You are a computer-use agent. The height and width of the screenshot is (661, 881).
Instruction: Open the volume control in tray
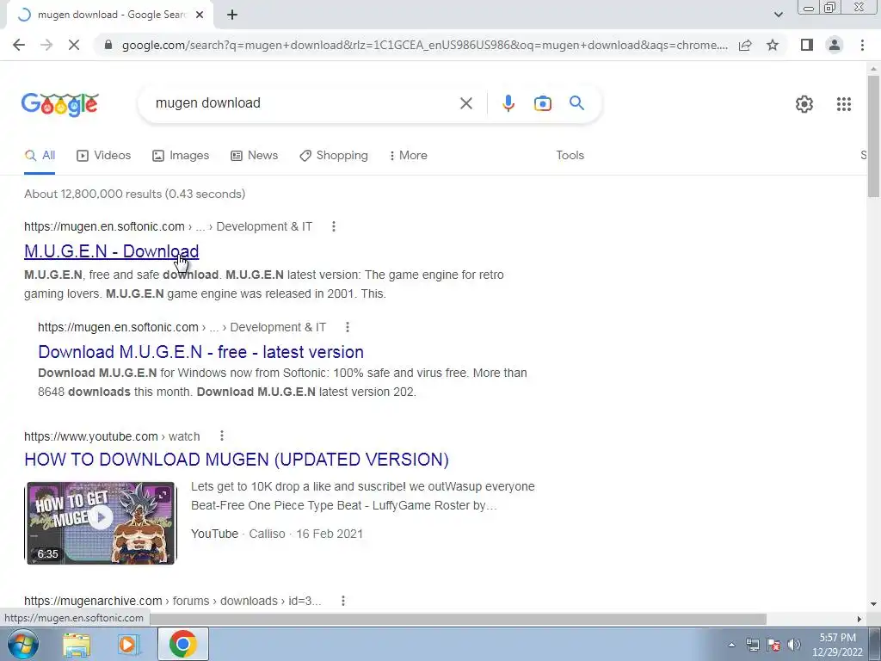(x=794, y=645)
